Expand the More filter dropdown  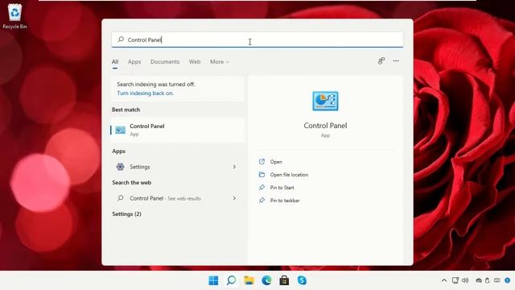(x=220, y=62)
